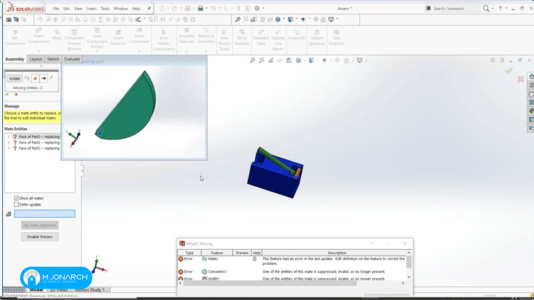The image size is (534, 300).
Task: Open the Insert menu
Action: click(91, 8)
